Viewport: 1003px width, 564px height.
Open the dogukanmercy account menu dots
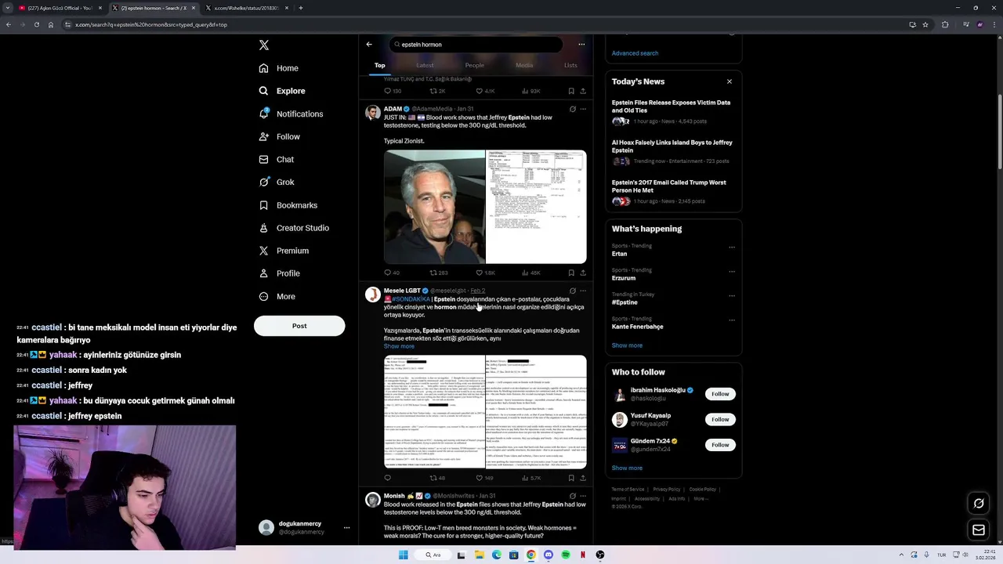346,528
